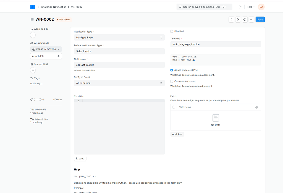Viewport: 283px width, 193px height.
Task: Remove the image-removebg attachment
Action: pos(59,49)
